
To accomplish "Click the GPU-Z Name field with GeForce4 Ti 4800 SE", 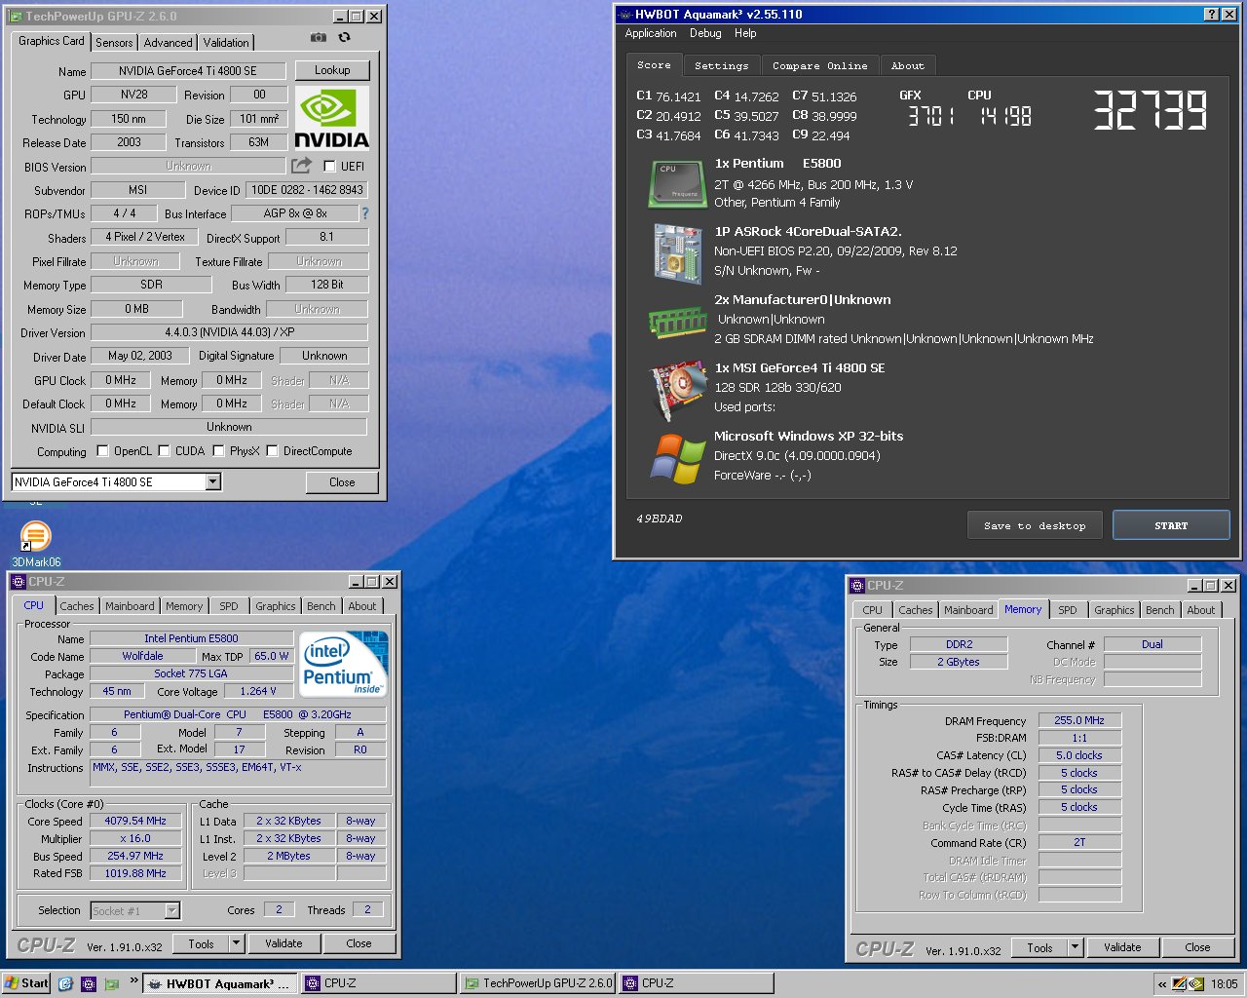I will [188, 71].
